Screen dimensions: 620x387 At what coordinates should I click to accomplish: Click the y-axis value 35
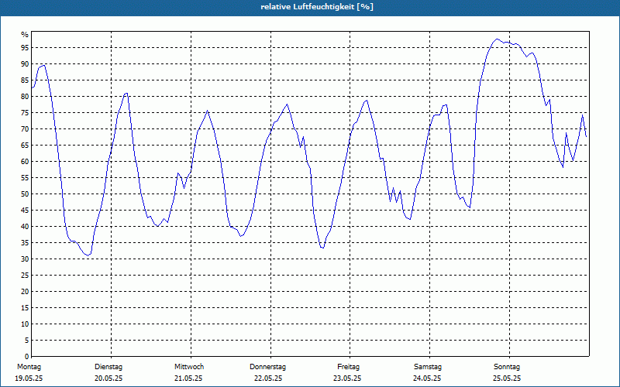(x=25, y=243)
